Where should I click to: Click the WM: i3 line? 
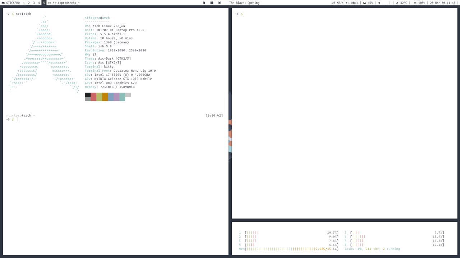pyautogui.click(x=91, y=55)
